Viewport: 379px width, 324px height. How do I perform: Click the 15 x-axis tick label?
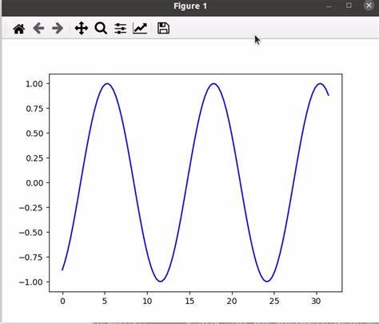(189, 301)
